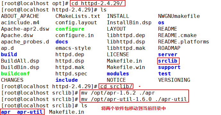
Task: Click the configure.in file name
Action: pyautogui.click(x=74, y=35)
